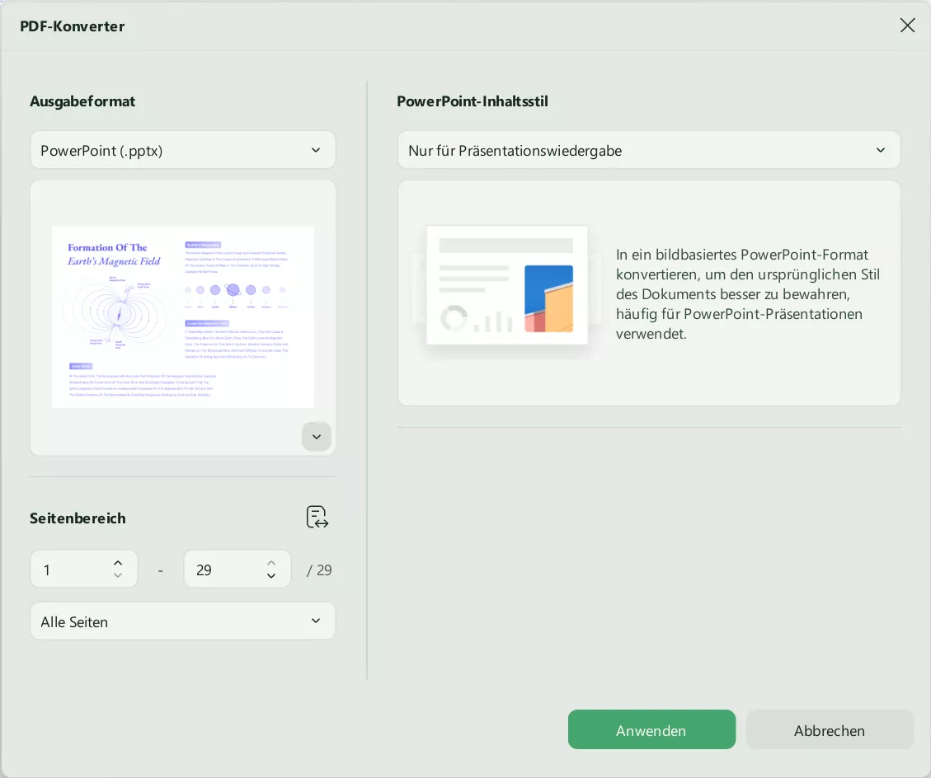Decrement the start page using the down arrow
This screenshot has height=778, width=931.
(x=118, y=576)
